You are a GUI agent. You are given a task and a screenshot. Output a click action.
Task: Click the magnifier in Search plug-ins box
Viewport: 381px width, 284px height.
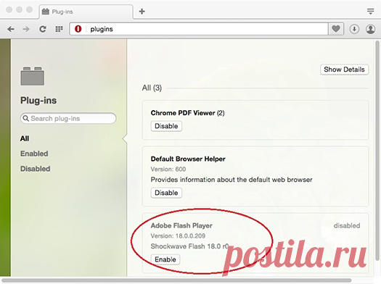pyautogui.click(x=25, y=118)
